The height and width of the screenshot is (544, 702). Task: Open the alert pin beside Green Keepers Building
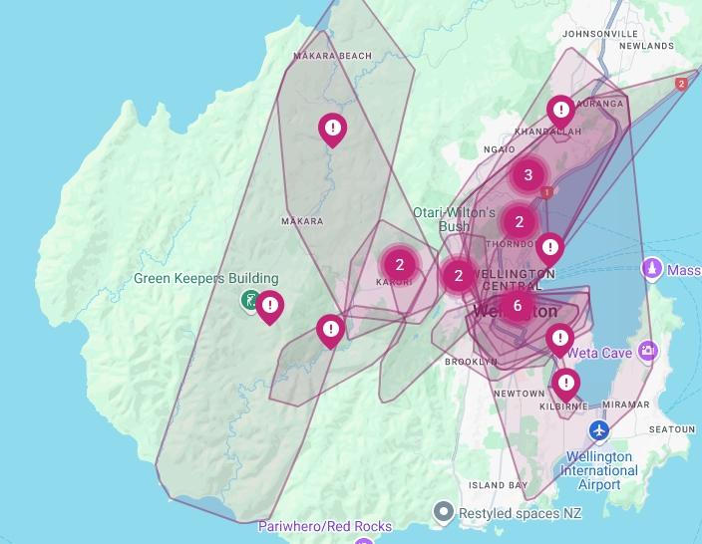click(x=269, y=306)
